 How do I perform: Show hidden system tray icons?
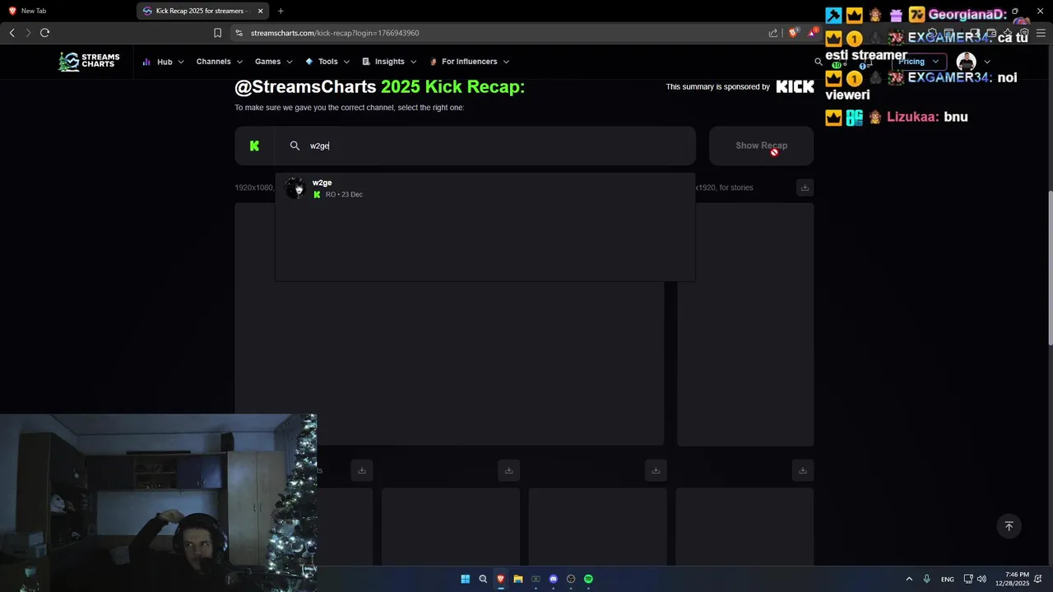tap(909, 579)
